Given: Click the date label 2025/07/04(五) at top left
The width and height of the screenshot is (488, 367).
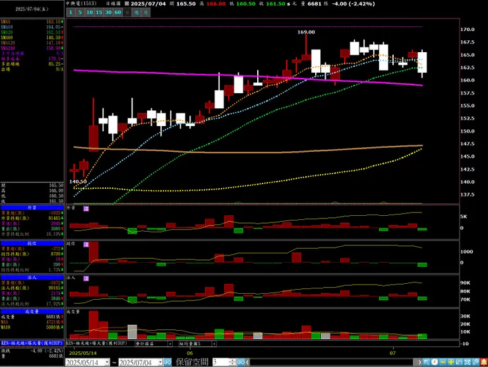Looking at the screenshot, I should coord(32,9).
